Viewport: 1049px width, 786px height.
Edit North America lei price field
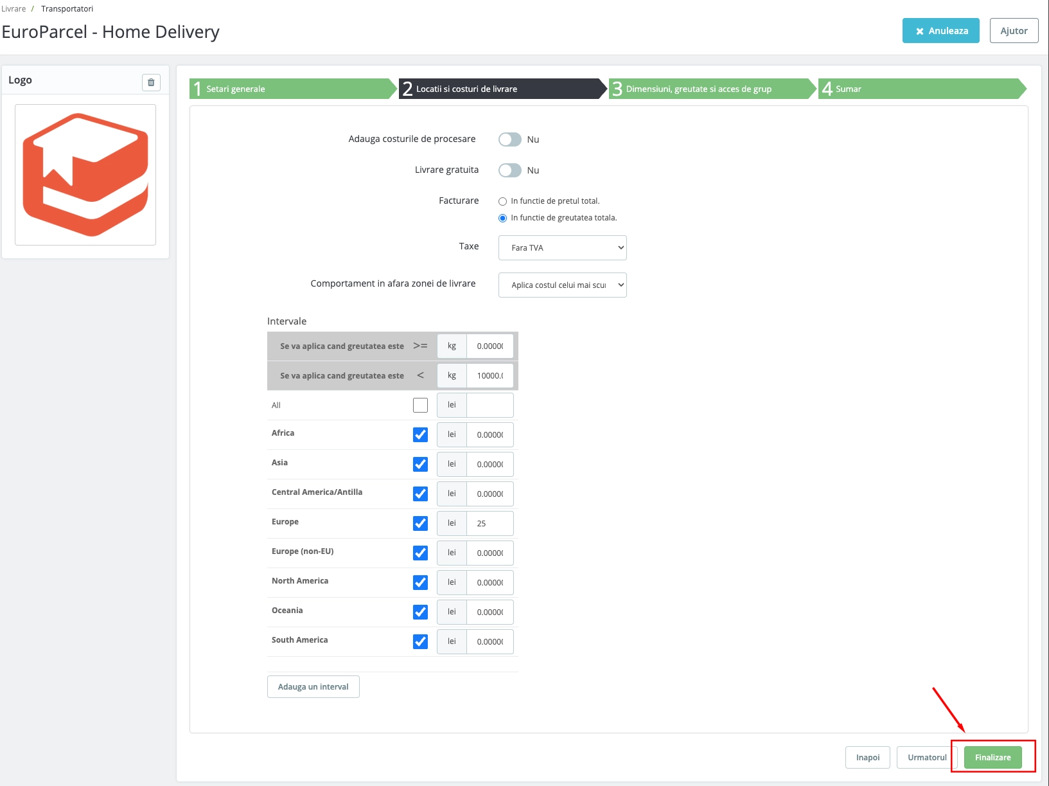[x=490, y=582]
